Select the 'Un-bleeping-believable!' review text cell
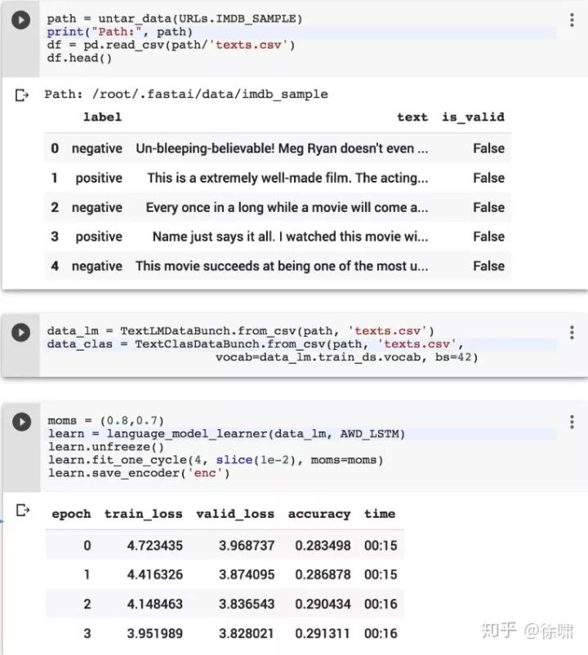Screen dimensions: 588x655 point(281,148)
